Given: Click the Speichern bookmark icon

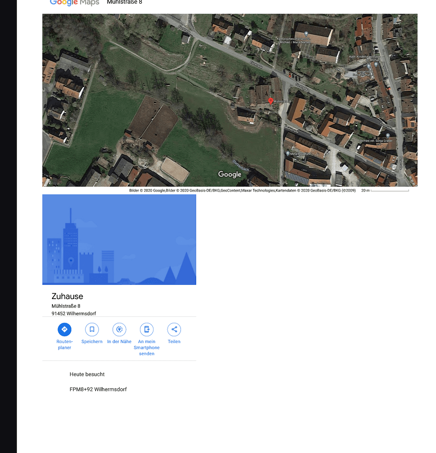Looking at the screenshot, I should [x=92, y=329].
